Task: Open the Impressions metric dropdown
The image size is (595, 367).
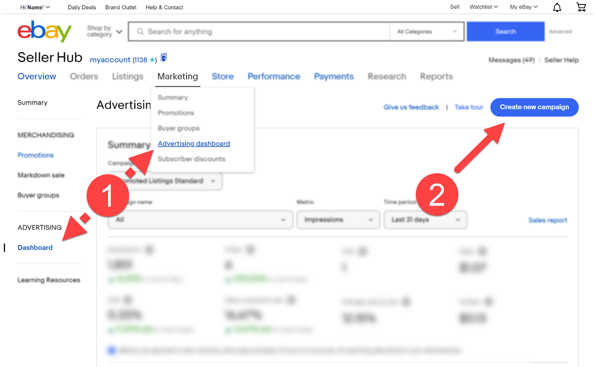Action: [338, 220]
